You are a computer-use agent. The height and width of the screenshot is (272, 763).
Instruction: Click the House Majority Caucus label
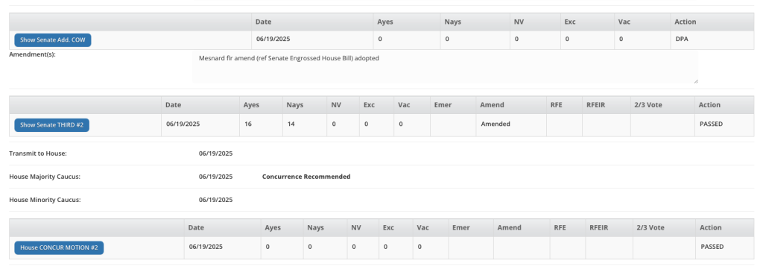pyautogui.click(x=45, y=177)
